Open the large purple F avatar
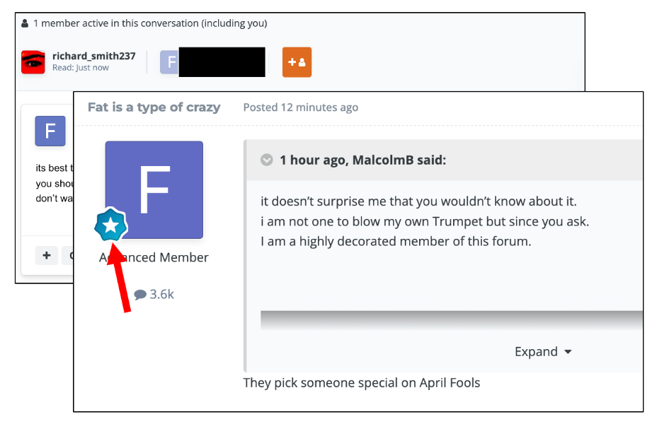This screenshot has height=424, width=657. point(154,190)
